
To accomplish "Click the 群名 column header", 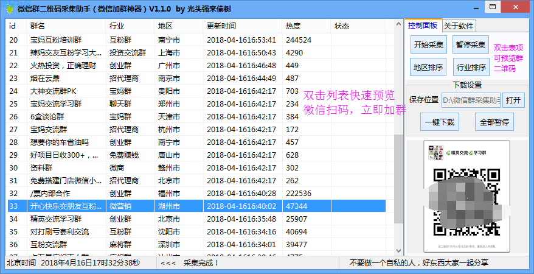I will point(66,26).
